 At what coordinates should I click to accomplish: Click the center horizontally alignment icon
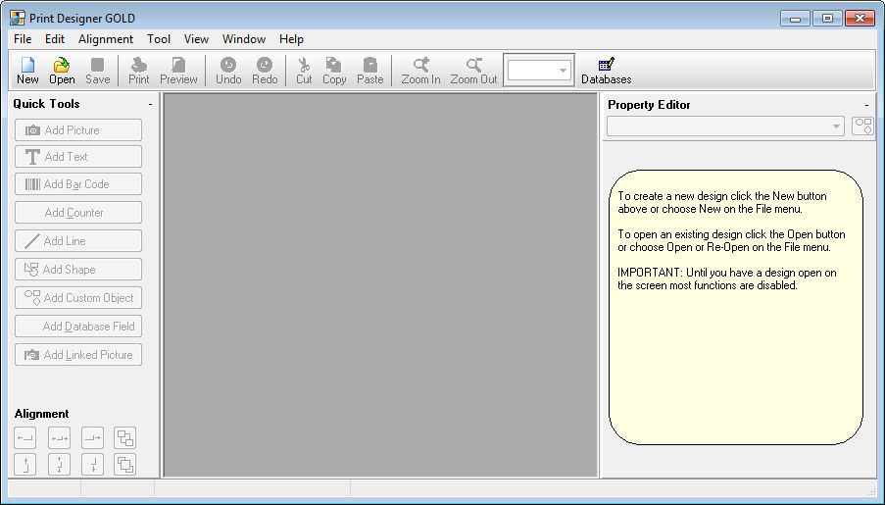[x=59, y=437]
